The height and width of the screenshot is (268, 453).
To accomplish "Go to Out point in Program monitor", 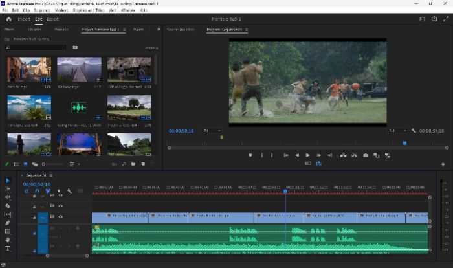I will click(329, 155).
